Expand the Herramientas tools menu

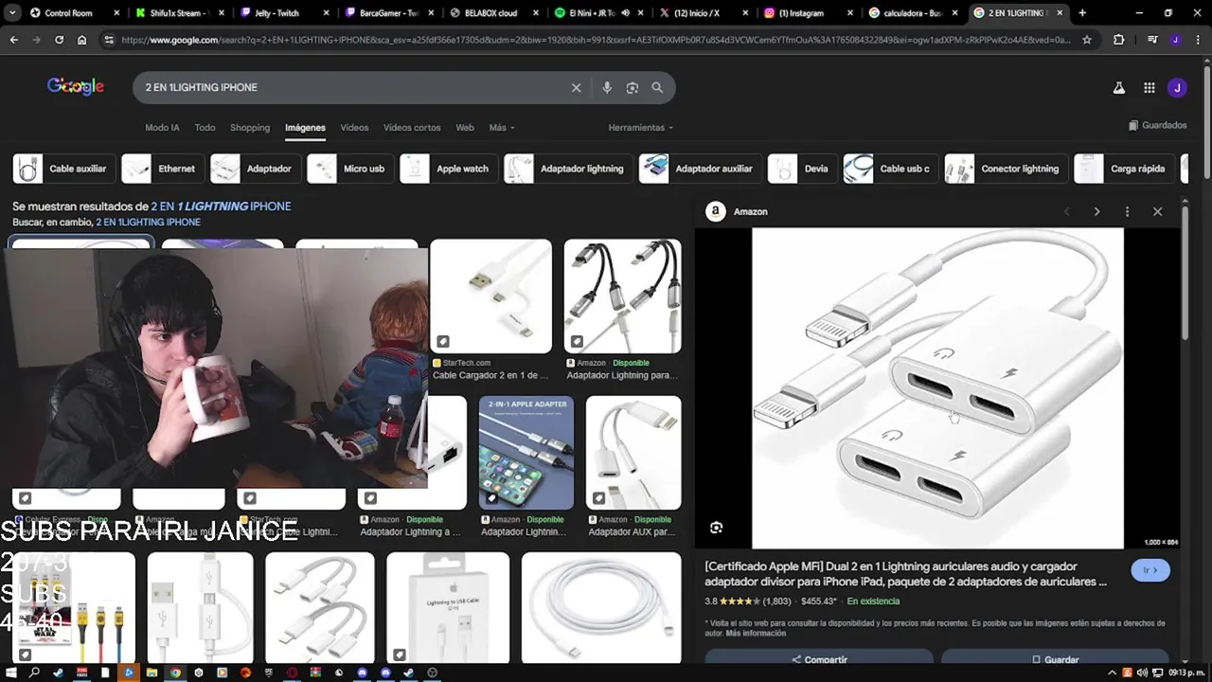(641, 128)
